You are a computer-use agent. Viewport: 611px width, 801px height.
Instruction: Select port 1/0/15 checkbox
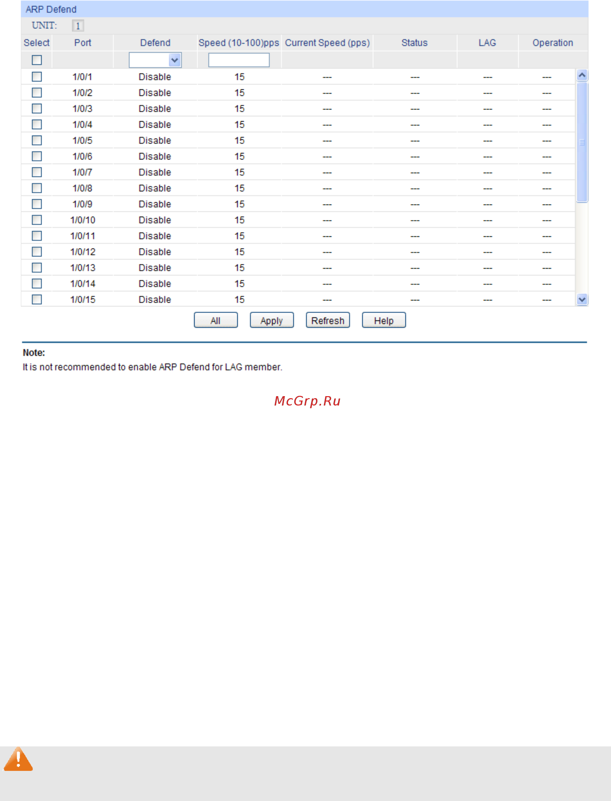tap(37, 299)
